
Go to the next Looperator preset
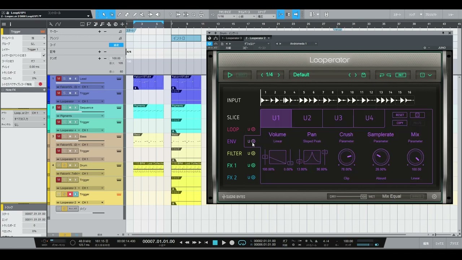pos(356,75)
